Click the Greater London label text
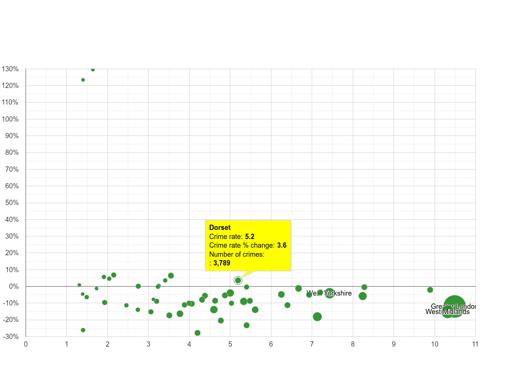Viewport: 524px width, 370px height. [x=454, y=307]
